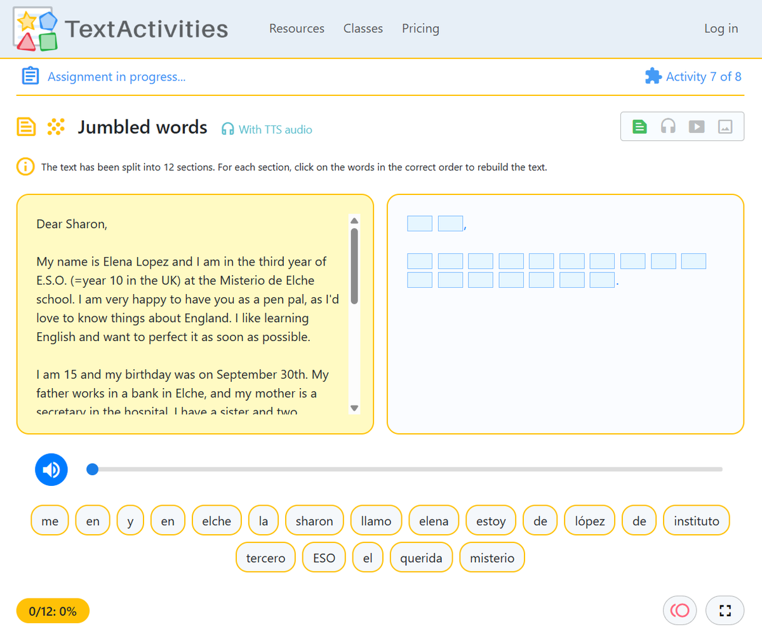Select the word 'instituto'
This screenshot has width=762, height=632.
697,521
